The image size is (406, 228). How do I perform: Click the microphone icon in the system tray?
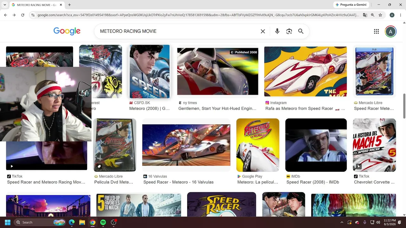click(x=365, y=222)
